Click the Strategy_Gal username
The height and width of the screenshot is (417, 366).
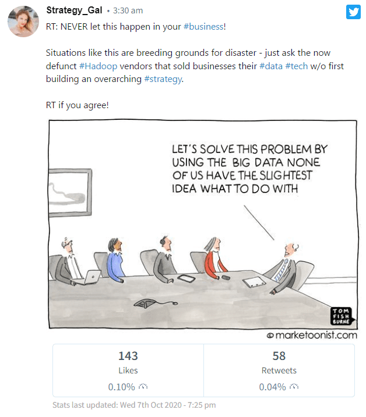tap(74, 10)
